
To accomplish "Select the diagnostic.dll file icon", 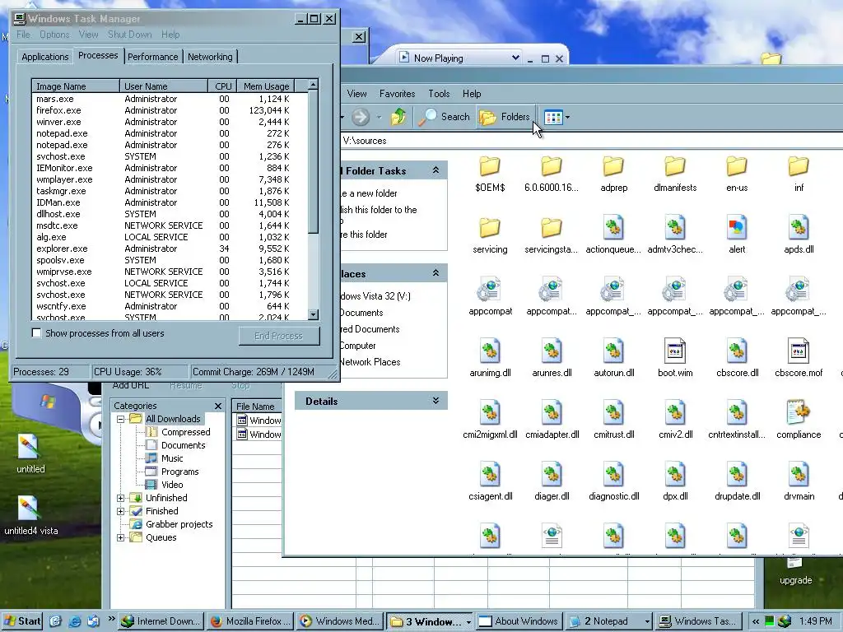I will coord(613,475).
